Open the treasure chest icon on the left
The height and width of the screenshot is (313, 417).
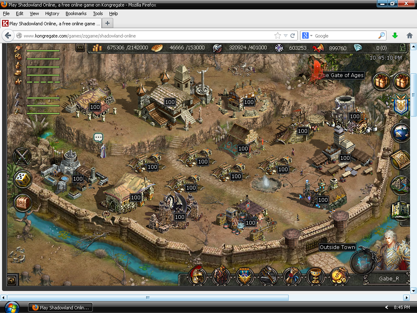tap(23, 203)
